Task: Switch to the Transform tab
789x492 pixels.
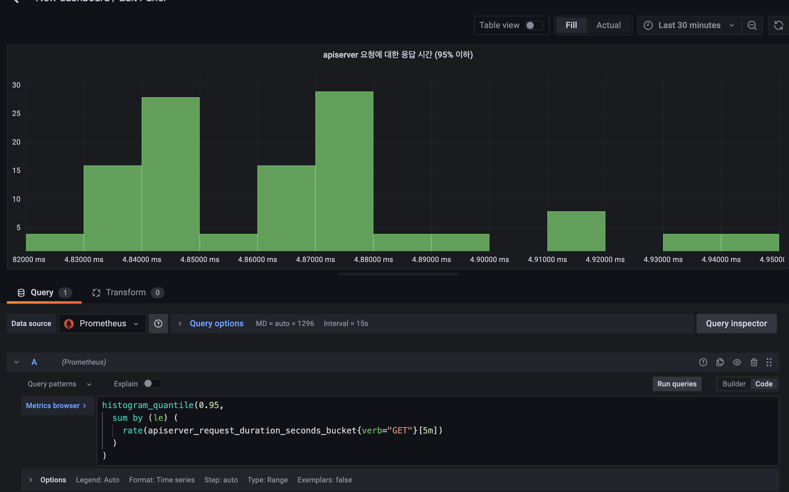Action: [x=126, y=292]
